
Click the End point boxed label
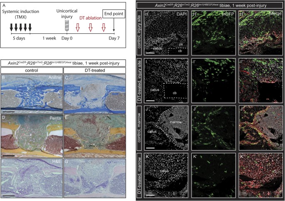pos(114,14)
